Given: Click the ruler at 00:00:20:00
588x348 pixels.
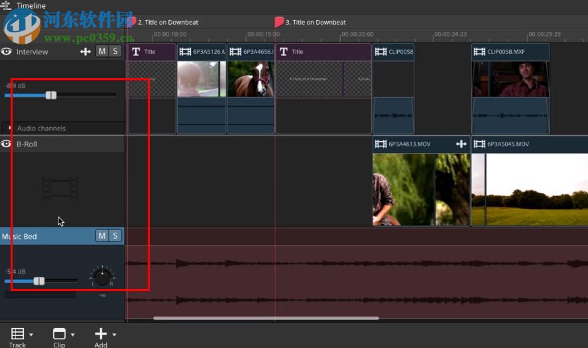Looking at the screenshot, I should click(x=357, y=34).
